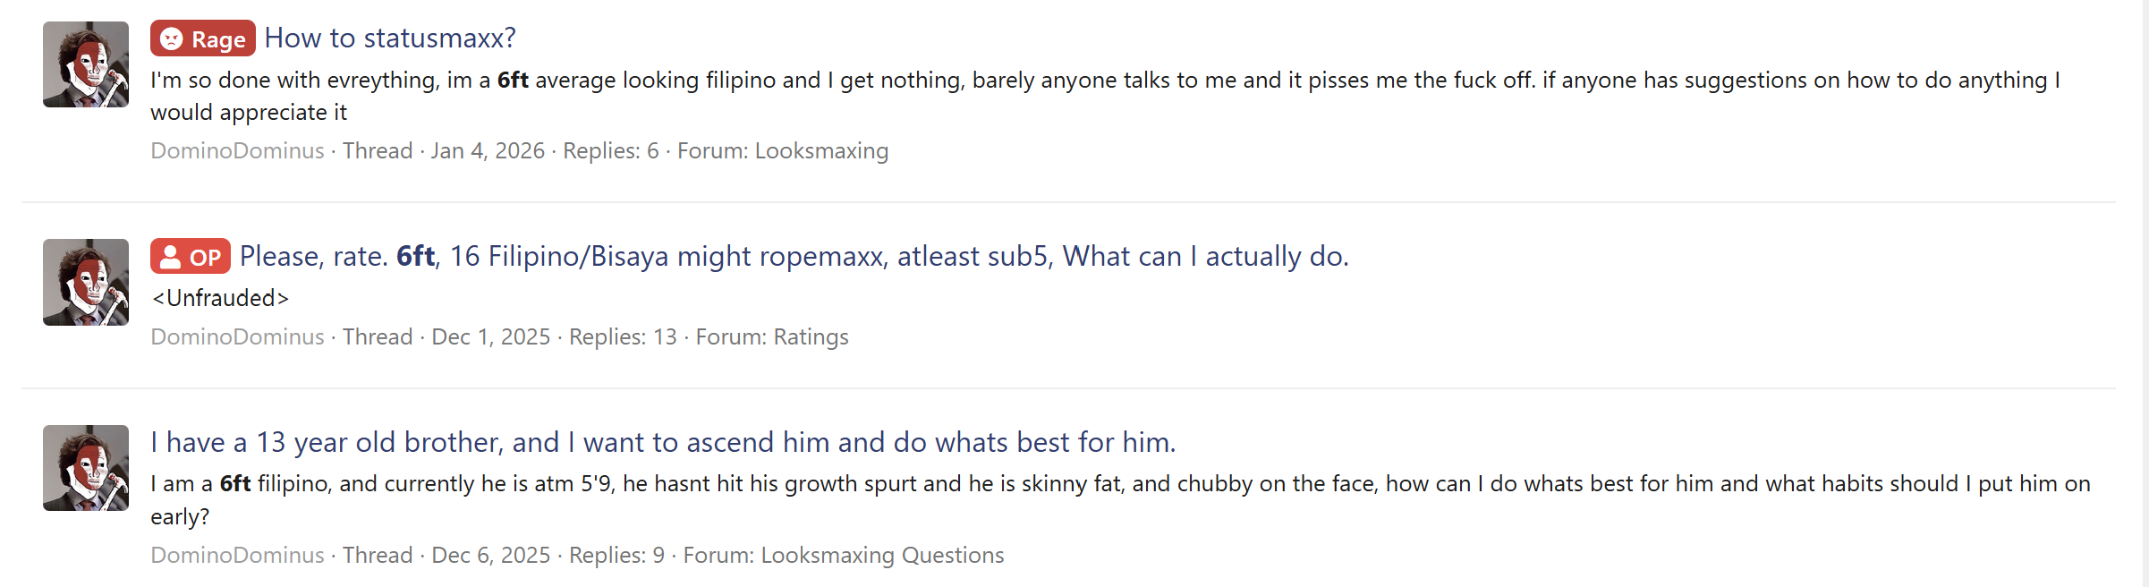This screenshot has width=2149, height=587.
Task: Go to the Ratings forum link
Action: tap(811, 337)
